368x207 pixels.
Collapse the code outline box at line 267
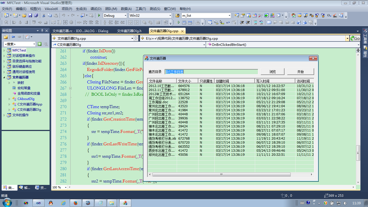pyautogui.click(x=70, y=88)
